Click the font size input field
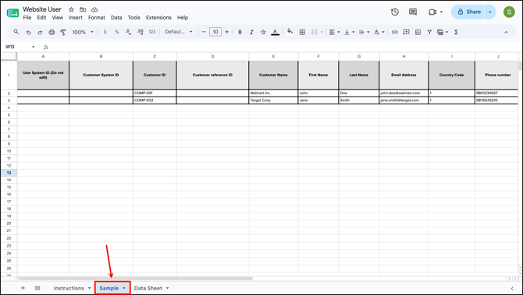The image size is (523, 295). tap(215, 32)
